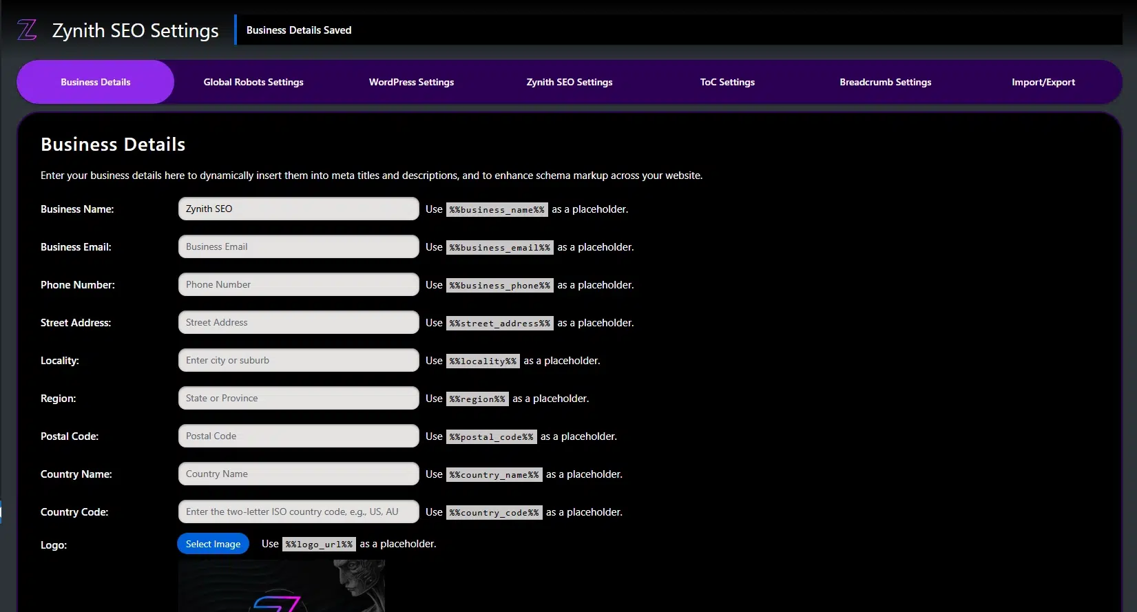Viewport: 1137px width, 612px height.
Task: Select the Region State or Province field
Action: (x=299, y=398)
